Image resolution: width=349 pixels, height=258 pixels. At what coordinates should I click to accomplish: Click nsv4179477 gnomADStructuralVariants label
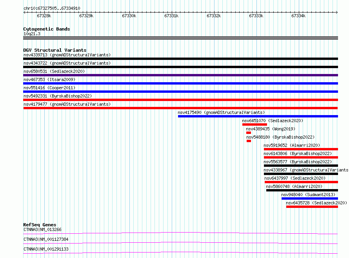(x=67, y=104)
